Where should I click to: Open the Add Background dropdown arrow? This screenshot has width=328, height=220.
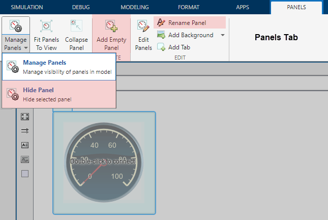coord(223,35)
